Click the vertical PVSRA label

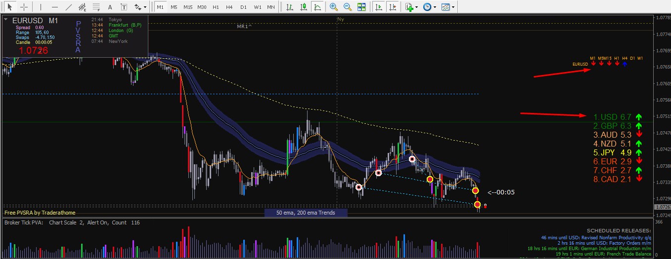[x=78, y=37]
